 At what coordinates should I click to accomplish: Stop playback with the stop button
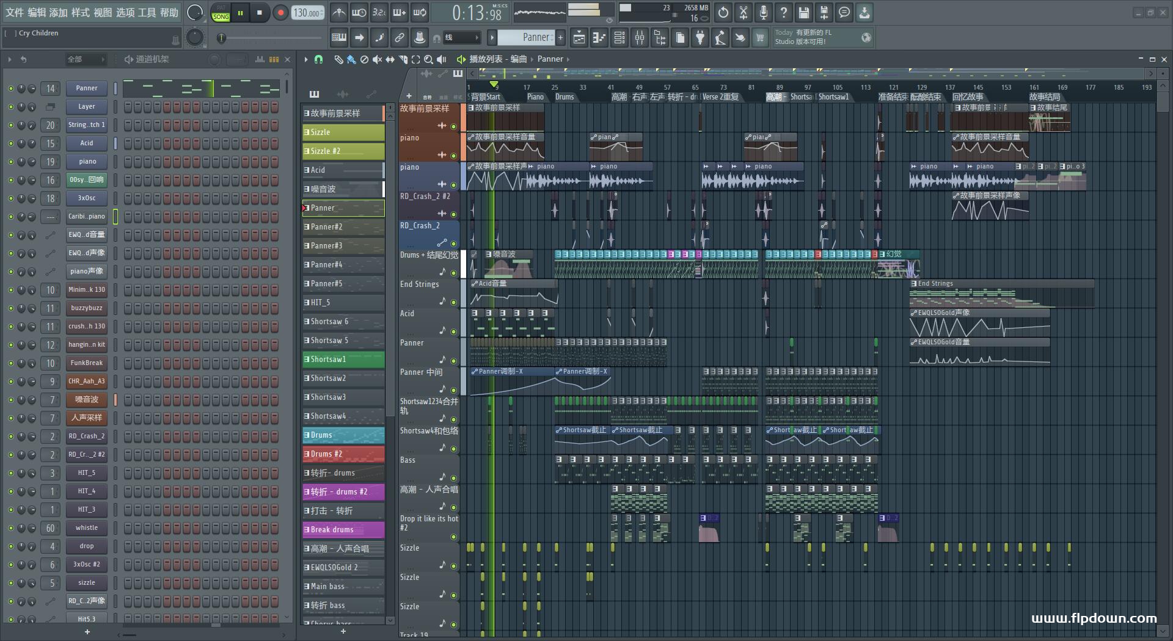pyautogui.click(x=260, y=12)
